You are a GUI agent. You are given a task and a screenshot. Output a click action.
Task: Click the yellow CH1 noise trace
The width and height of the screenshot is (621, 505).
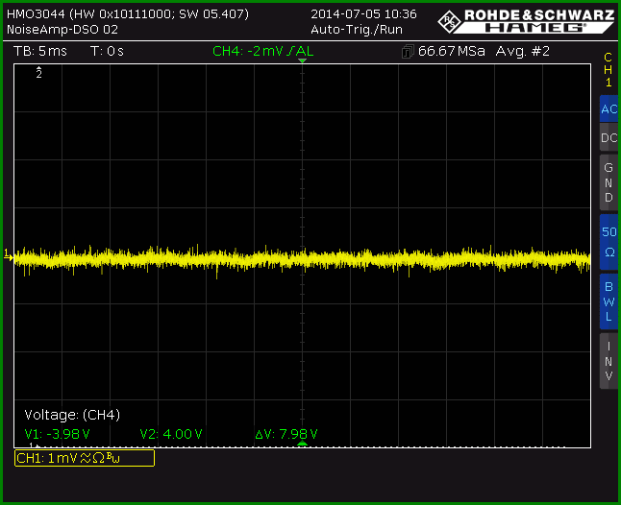pos(302,259)
